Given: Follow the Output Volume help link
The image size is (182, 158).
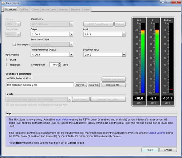Looking at the screenshot, I should [x=157, y=133].
